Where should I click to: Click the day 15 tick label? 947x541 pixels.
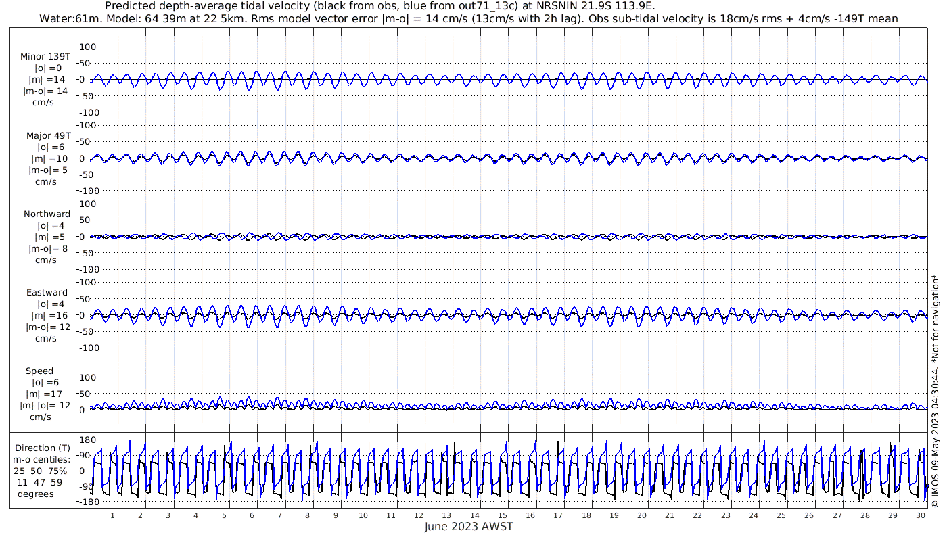[503, 515]
